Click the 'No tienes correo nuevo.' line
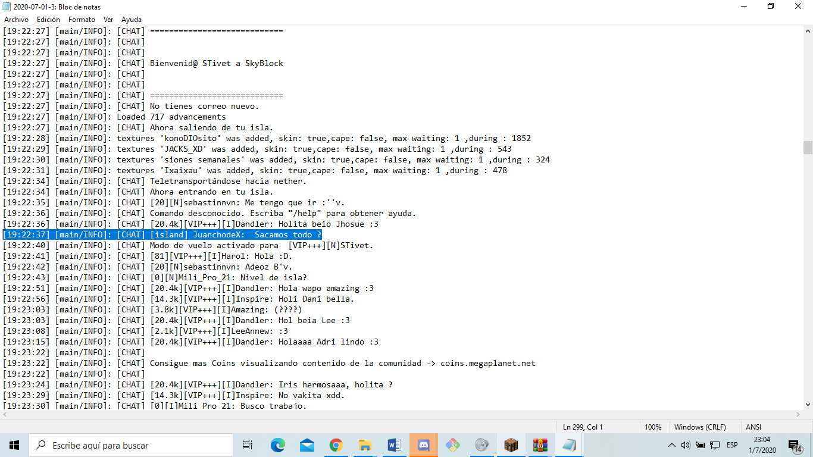The width and height of the screenshot is (813, 457). tap(131, 106)
